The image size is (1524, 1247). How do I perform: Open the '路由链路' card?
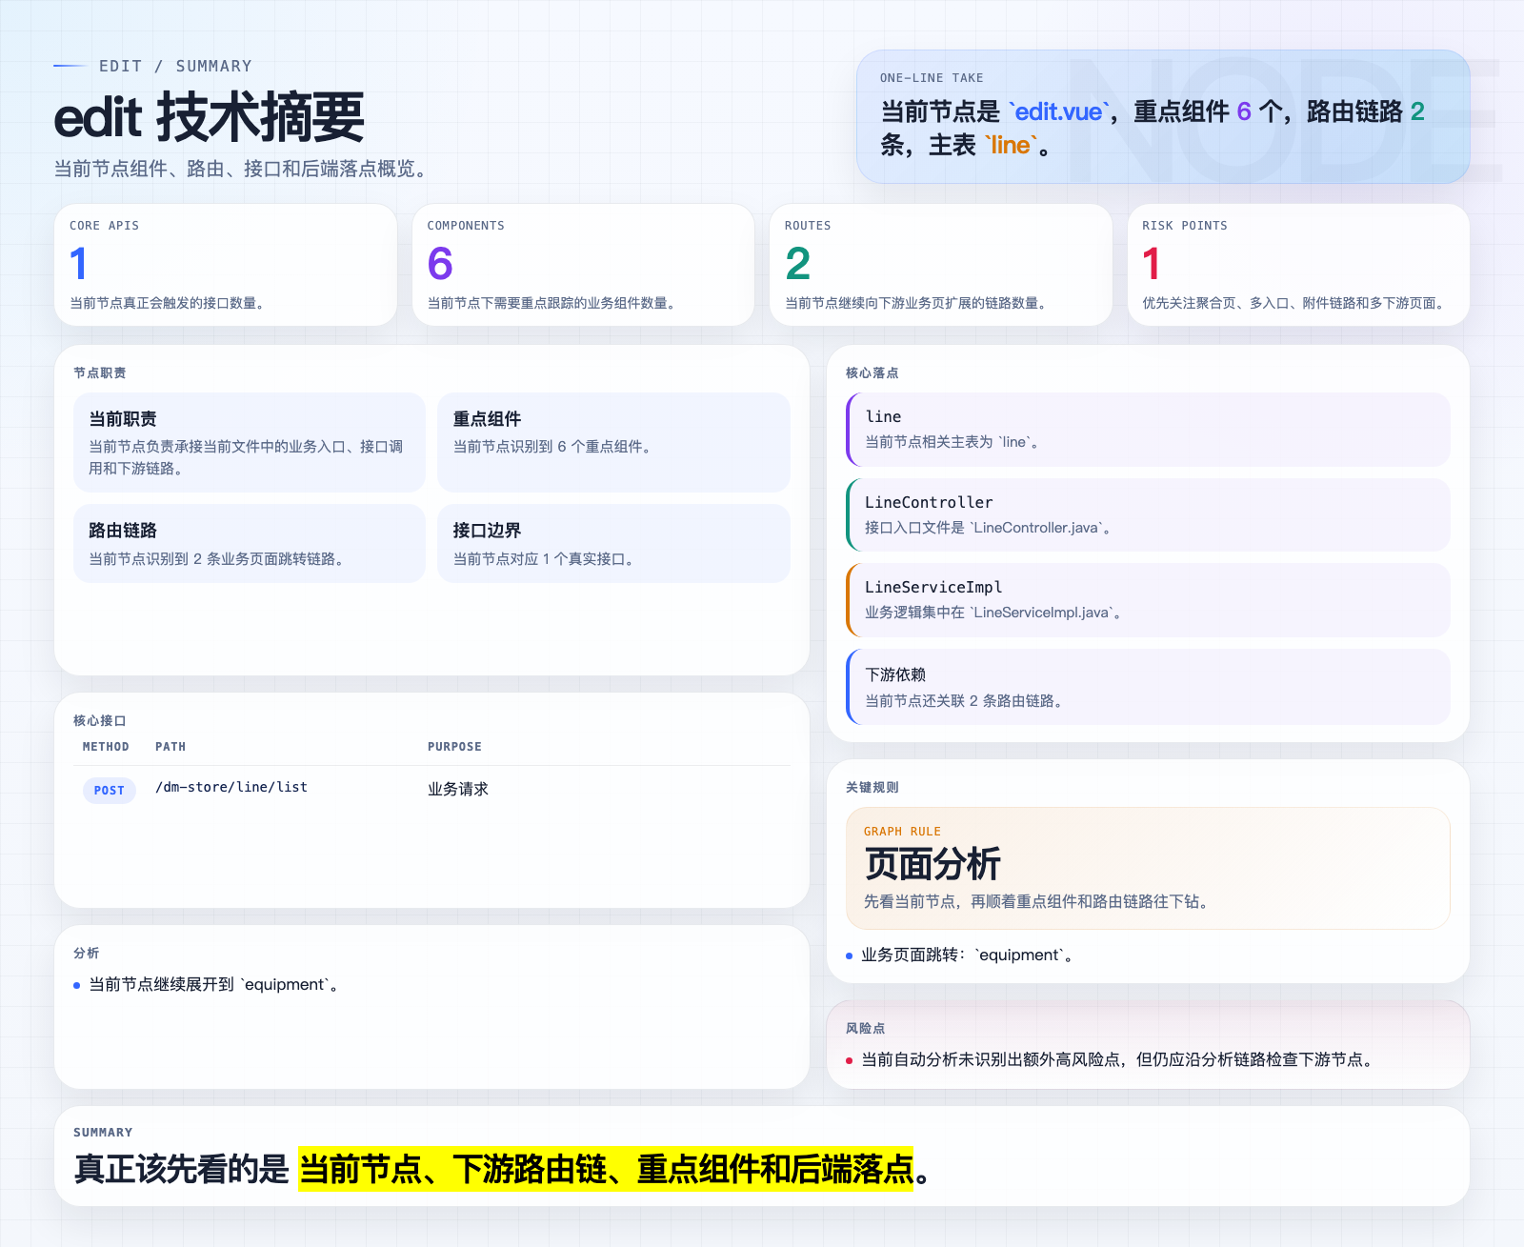[x=250, y=543]
